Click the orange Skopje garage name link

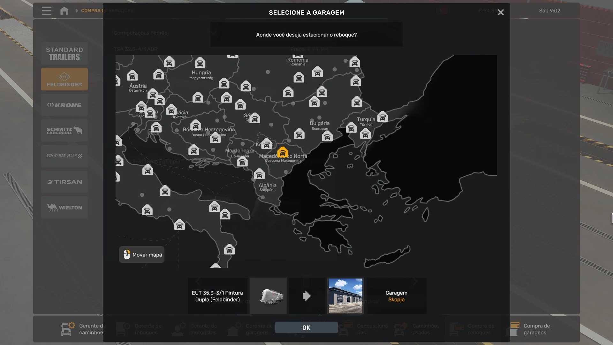(396, 300)
